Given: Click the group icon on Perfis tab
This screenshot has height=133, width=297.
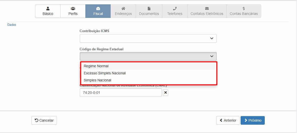Looking at the screenshot, I should (x=73, y=9).
